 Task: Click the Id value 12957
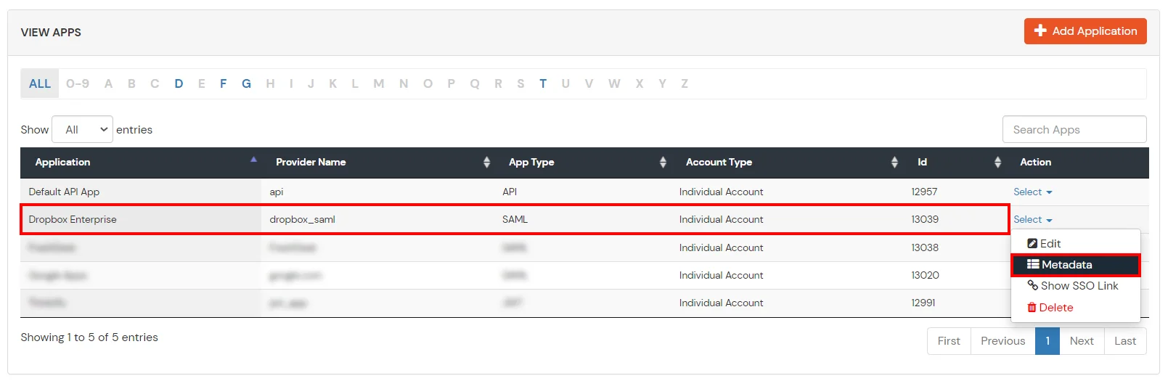924,192
